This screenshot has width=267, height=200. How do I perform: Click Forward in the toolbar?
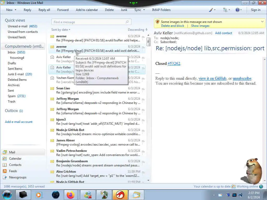pyautogui.click(x=63, y=10)
